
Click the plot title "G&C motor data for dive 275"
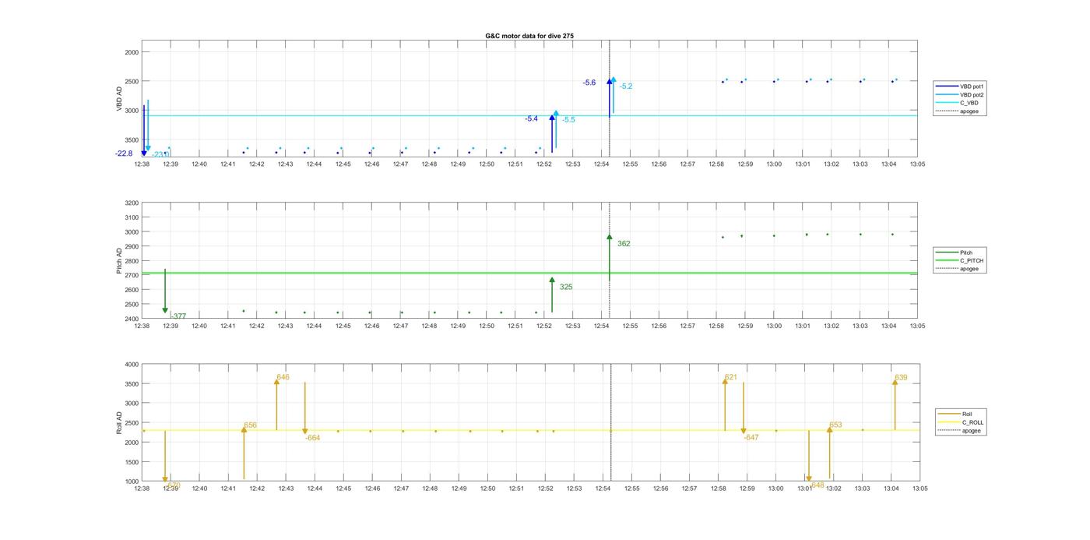[529, 36]
